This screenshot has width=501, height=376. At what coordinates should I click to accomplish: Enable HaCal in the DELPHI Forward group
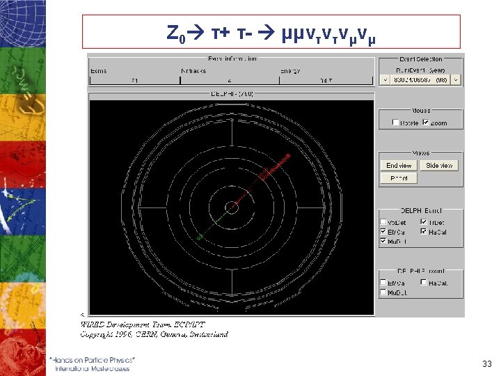(x=424, y=282)
